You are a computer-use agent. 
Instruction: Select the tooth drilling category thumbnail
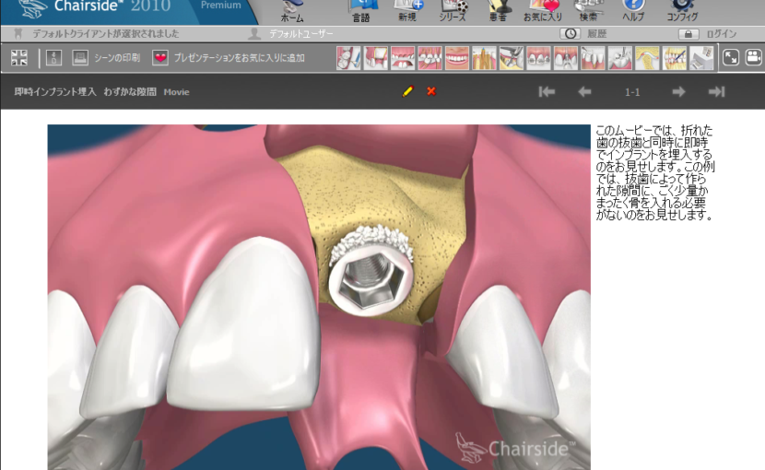[619, 58]
